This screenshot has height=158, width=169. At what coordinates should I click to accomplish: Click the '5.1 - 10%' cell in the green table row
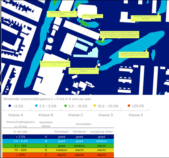pos(21,146)
